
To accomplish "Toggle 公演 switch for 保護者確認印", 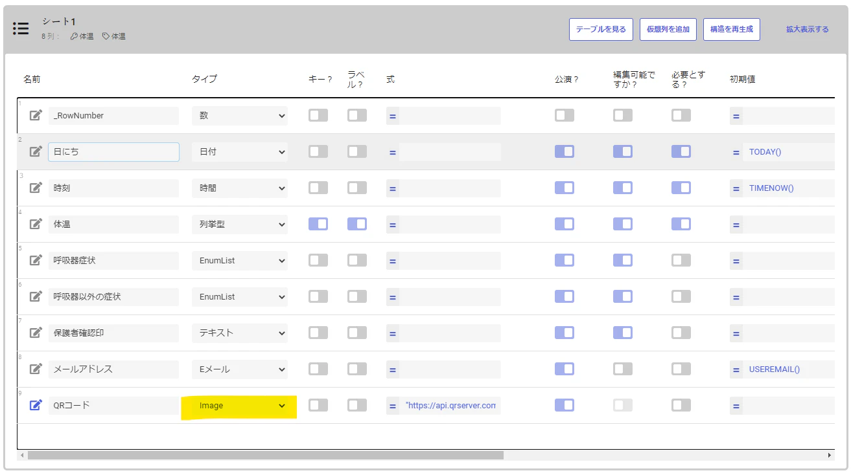I will point(565,333).
